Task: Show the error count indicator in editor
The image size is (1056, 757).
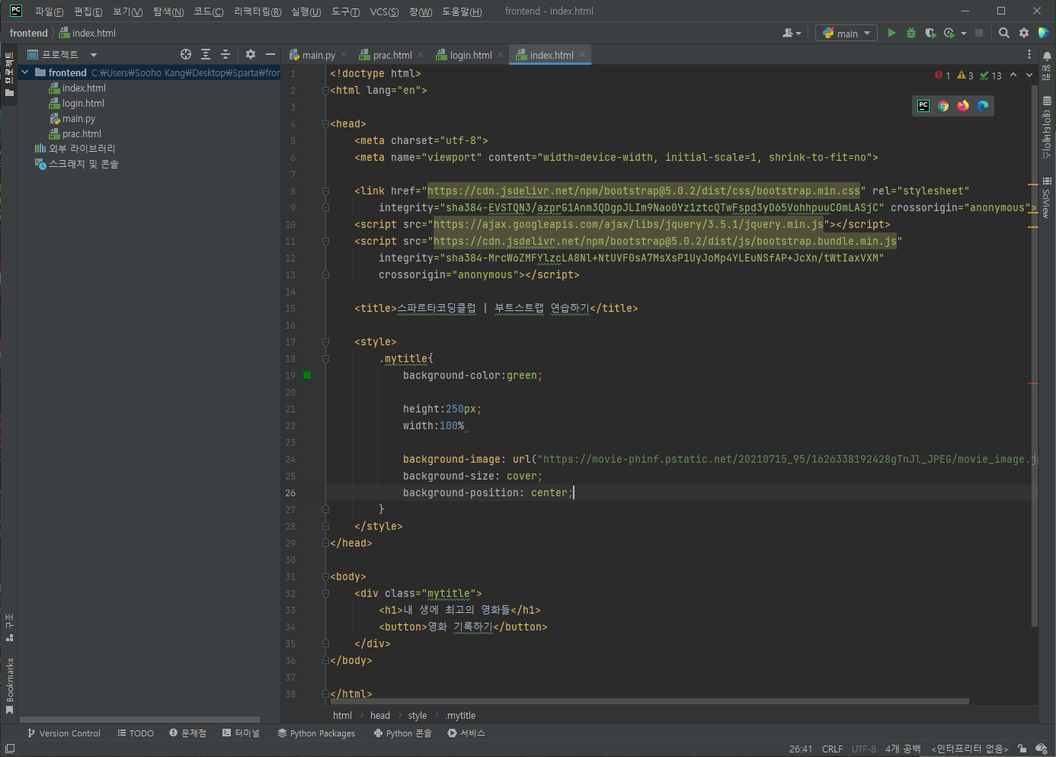Action: tap(942, 75)
